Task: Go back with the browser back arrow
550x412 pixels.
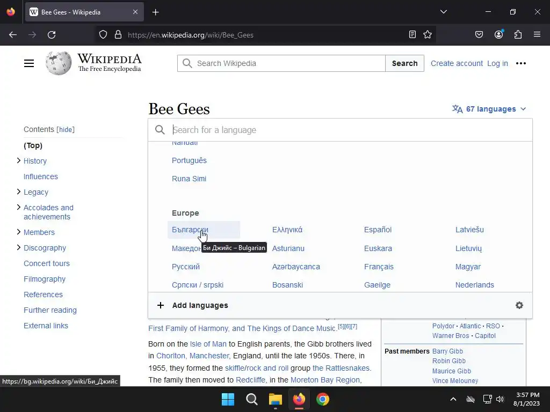Action: pos(13,35)
